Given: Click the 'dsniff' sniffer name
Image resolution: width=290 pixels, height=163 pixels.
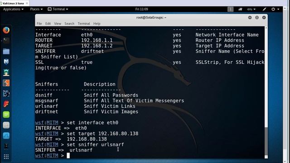Looking at the screenshot, I should pyautogui.click(x=44, y=95).
